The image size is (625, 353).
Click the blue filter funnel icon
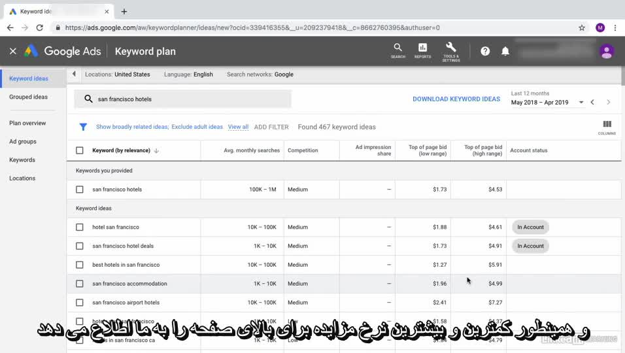coord(83,127)
